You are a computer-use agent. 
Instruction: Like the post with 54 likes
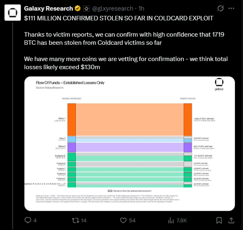[x=128, y=220]
